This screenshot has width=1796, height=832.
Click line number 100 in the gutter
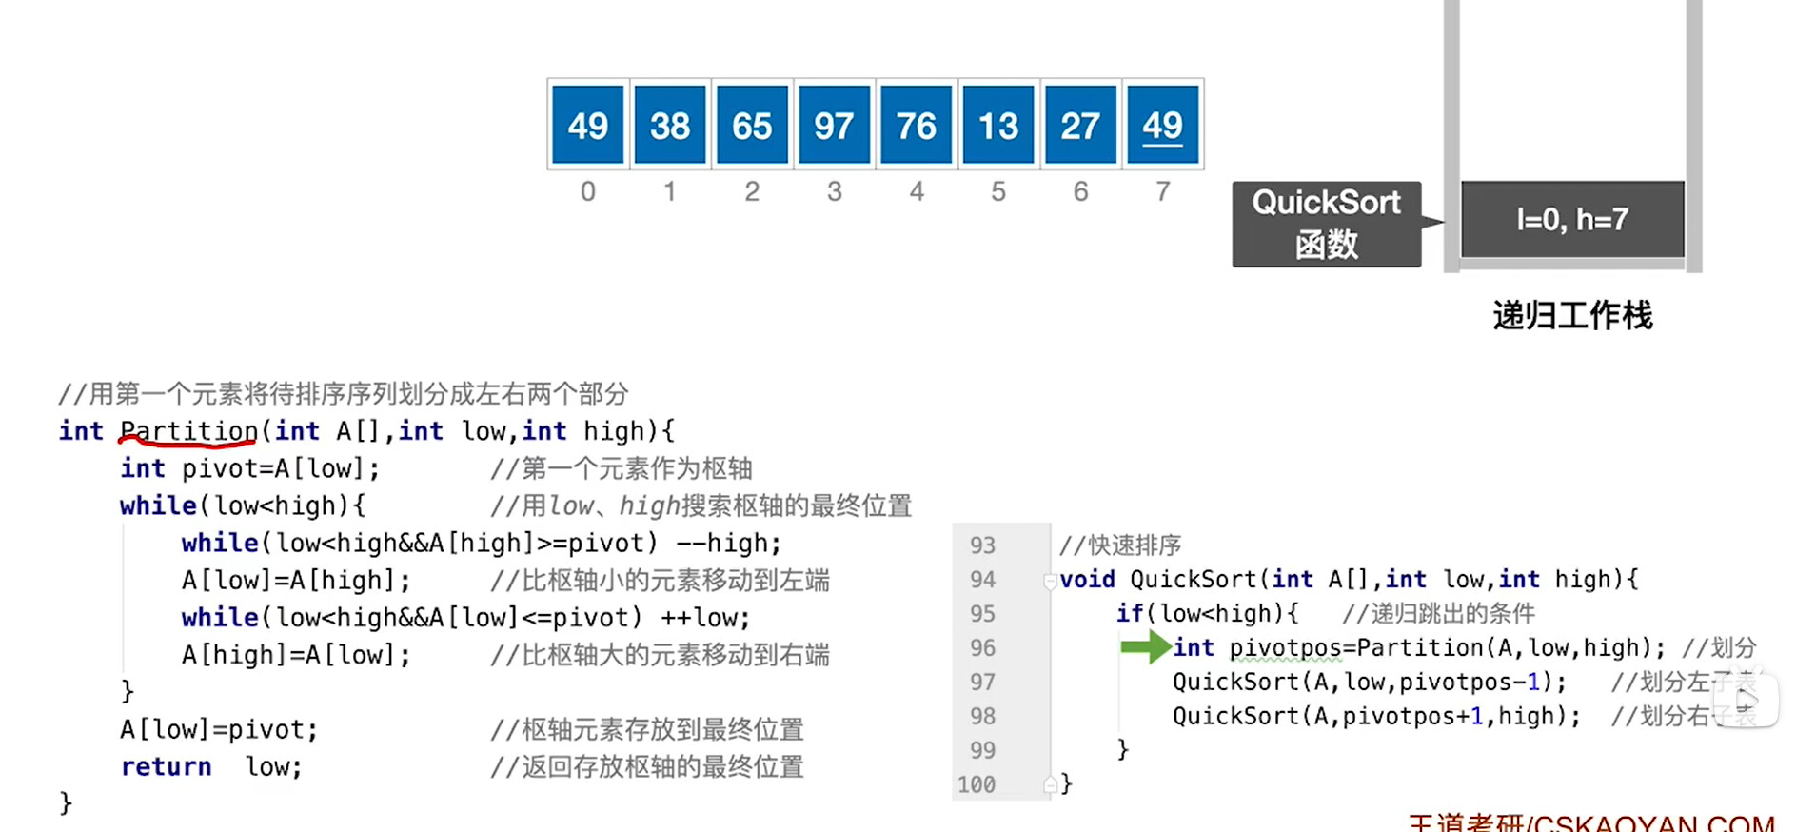977,785
